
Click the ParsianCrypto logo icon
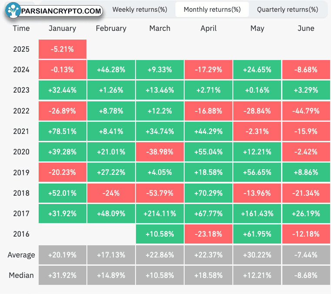13,10
